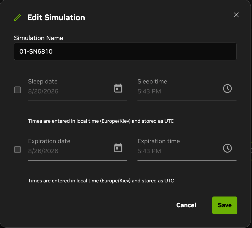
Task: Click the green pencil edit icon
Action: tap(18, 17)
